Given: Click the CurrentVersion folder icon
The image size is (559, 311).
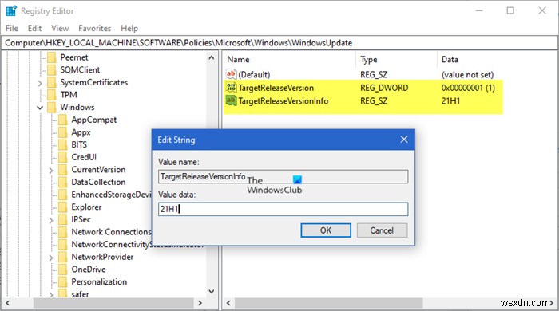Looking at the screenshot, I should click(63, 169).
